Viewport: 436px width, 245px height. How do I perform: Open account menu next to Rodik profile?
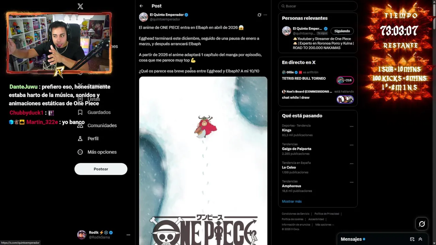[x=128, y=235]
